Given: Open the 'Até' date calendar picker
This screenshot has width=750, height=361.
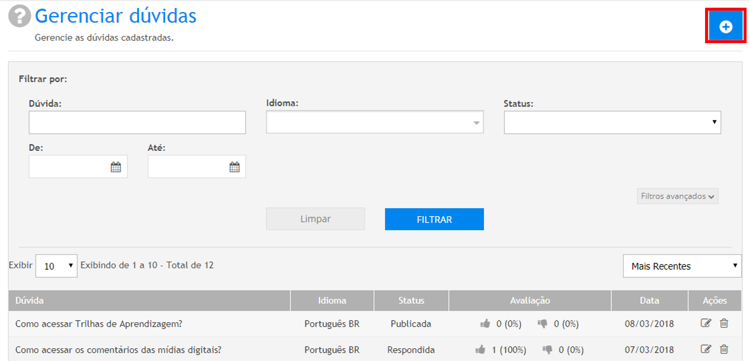Looking at the screenshot, I should (x=234, y=167).
